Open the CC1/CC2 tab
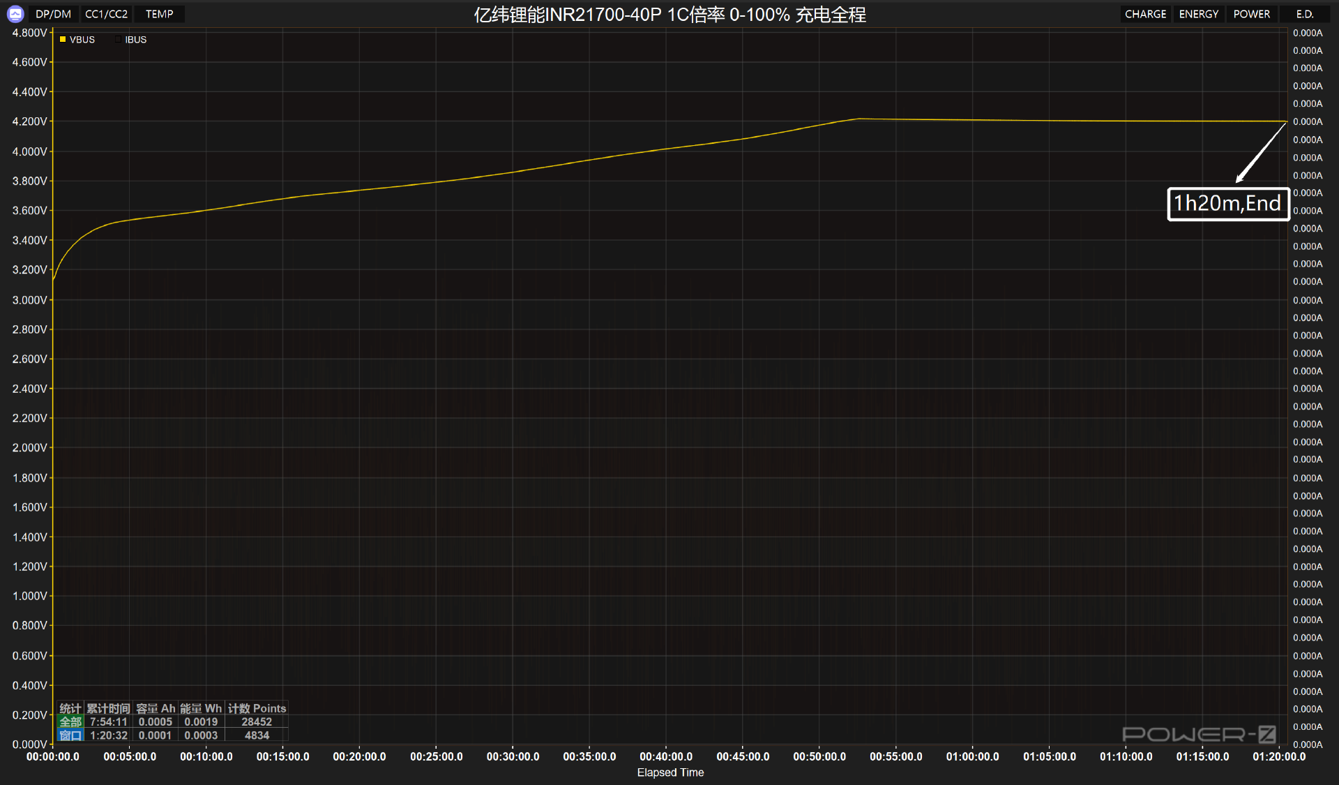Image resolution: width=1339 pixels, height=785 pixels. coord(106,14)
